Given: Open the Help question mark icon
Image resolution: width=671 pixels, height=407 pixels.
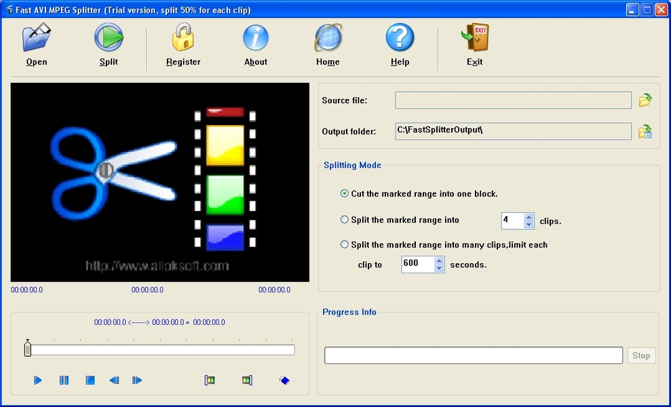Looking at the screenshot, I should (x=400, y=38).
